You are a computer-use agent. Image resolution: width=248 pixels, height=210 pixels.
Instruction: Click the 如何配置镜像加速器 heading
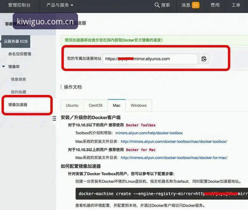(x=81, y=166)
